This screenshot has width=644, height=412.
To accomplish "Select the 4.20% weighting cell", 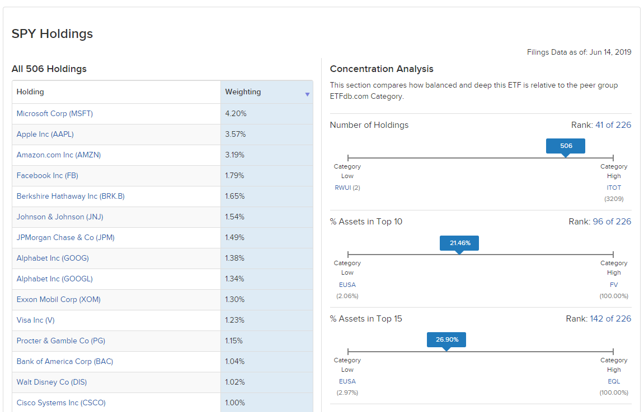I will coord(266,113).
